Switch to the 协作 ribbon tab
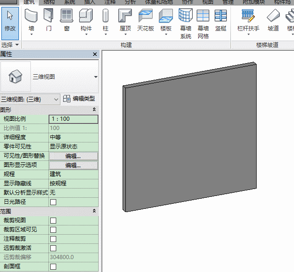This screenshot has height=272, width=294. pos(188,2)
